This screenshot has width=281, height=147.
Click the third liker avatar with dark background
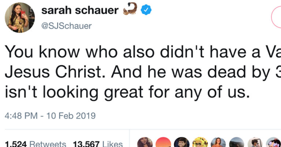(x=181, y=143)
